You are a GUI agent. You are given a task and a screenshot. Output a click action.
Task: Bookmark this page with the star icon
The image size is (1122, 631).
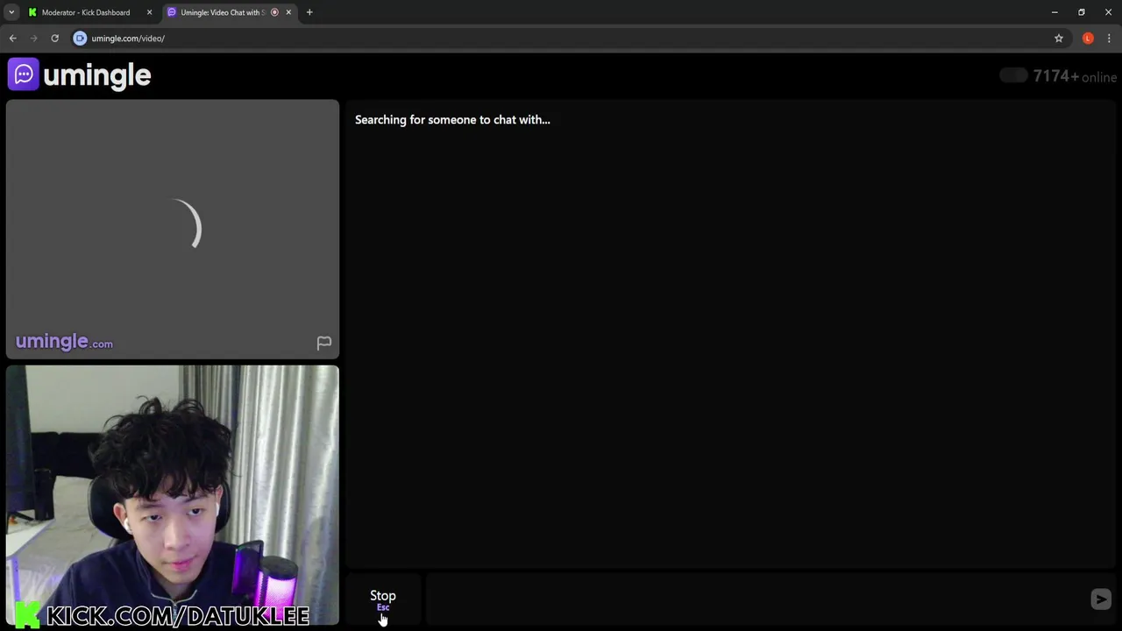(x=1059, y=39)
